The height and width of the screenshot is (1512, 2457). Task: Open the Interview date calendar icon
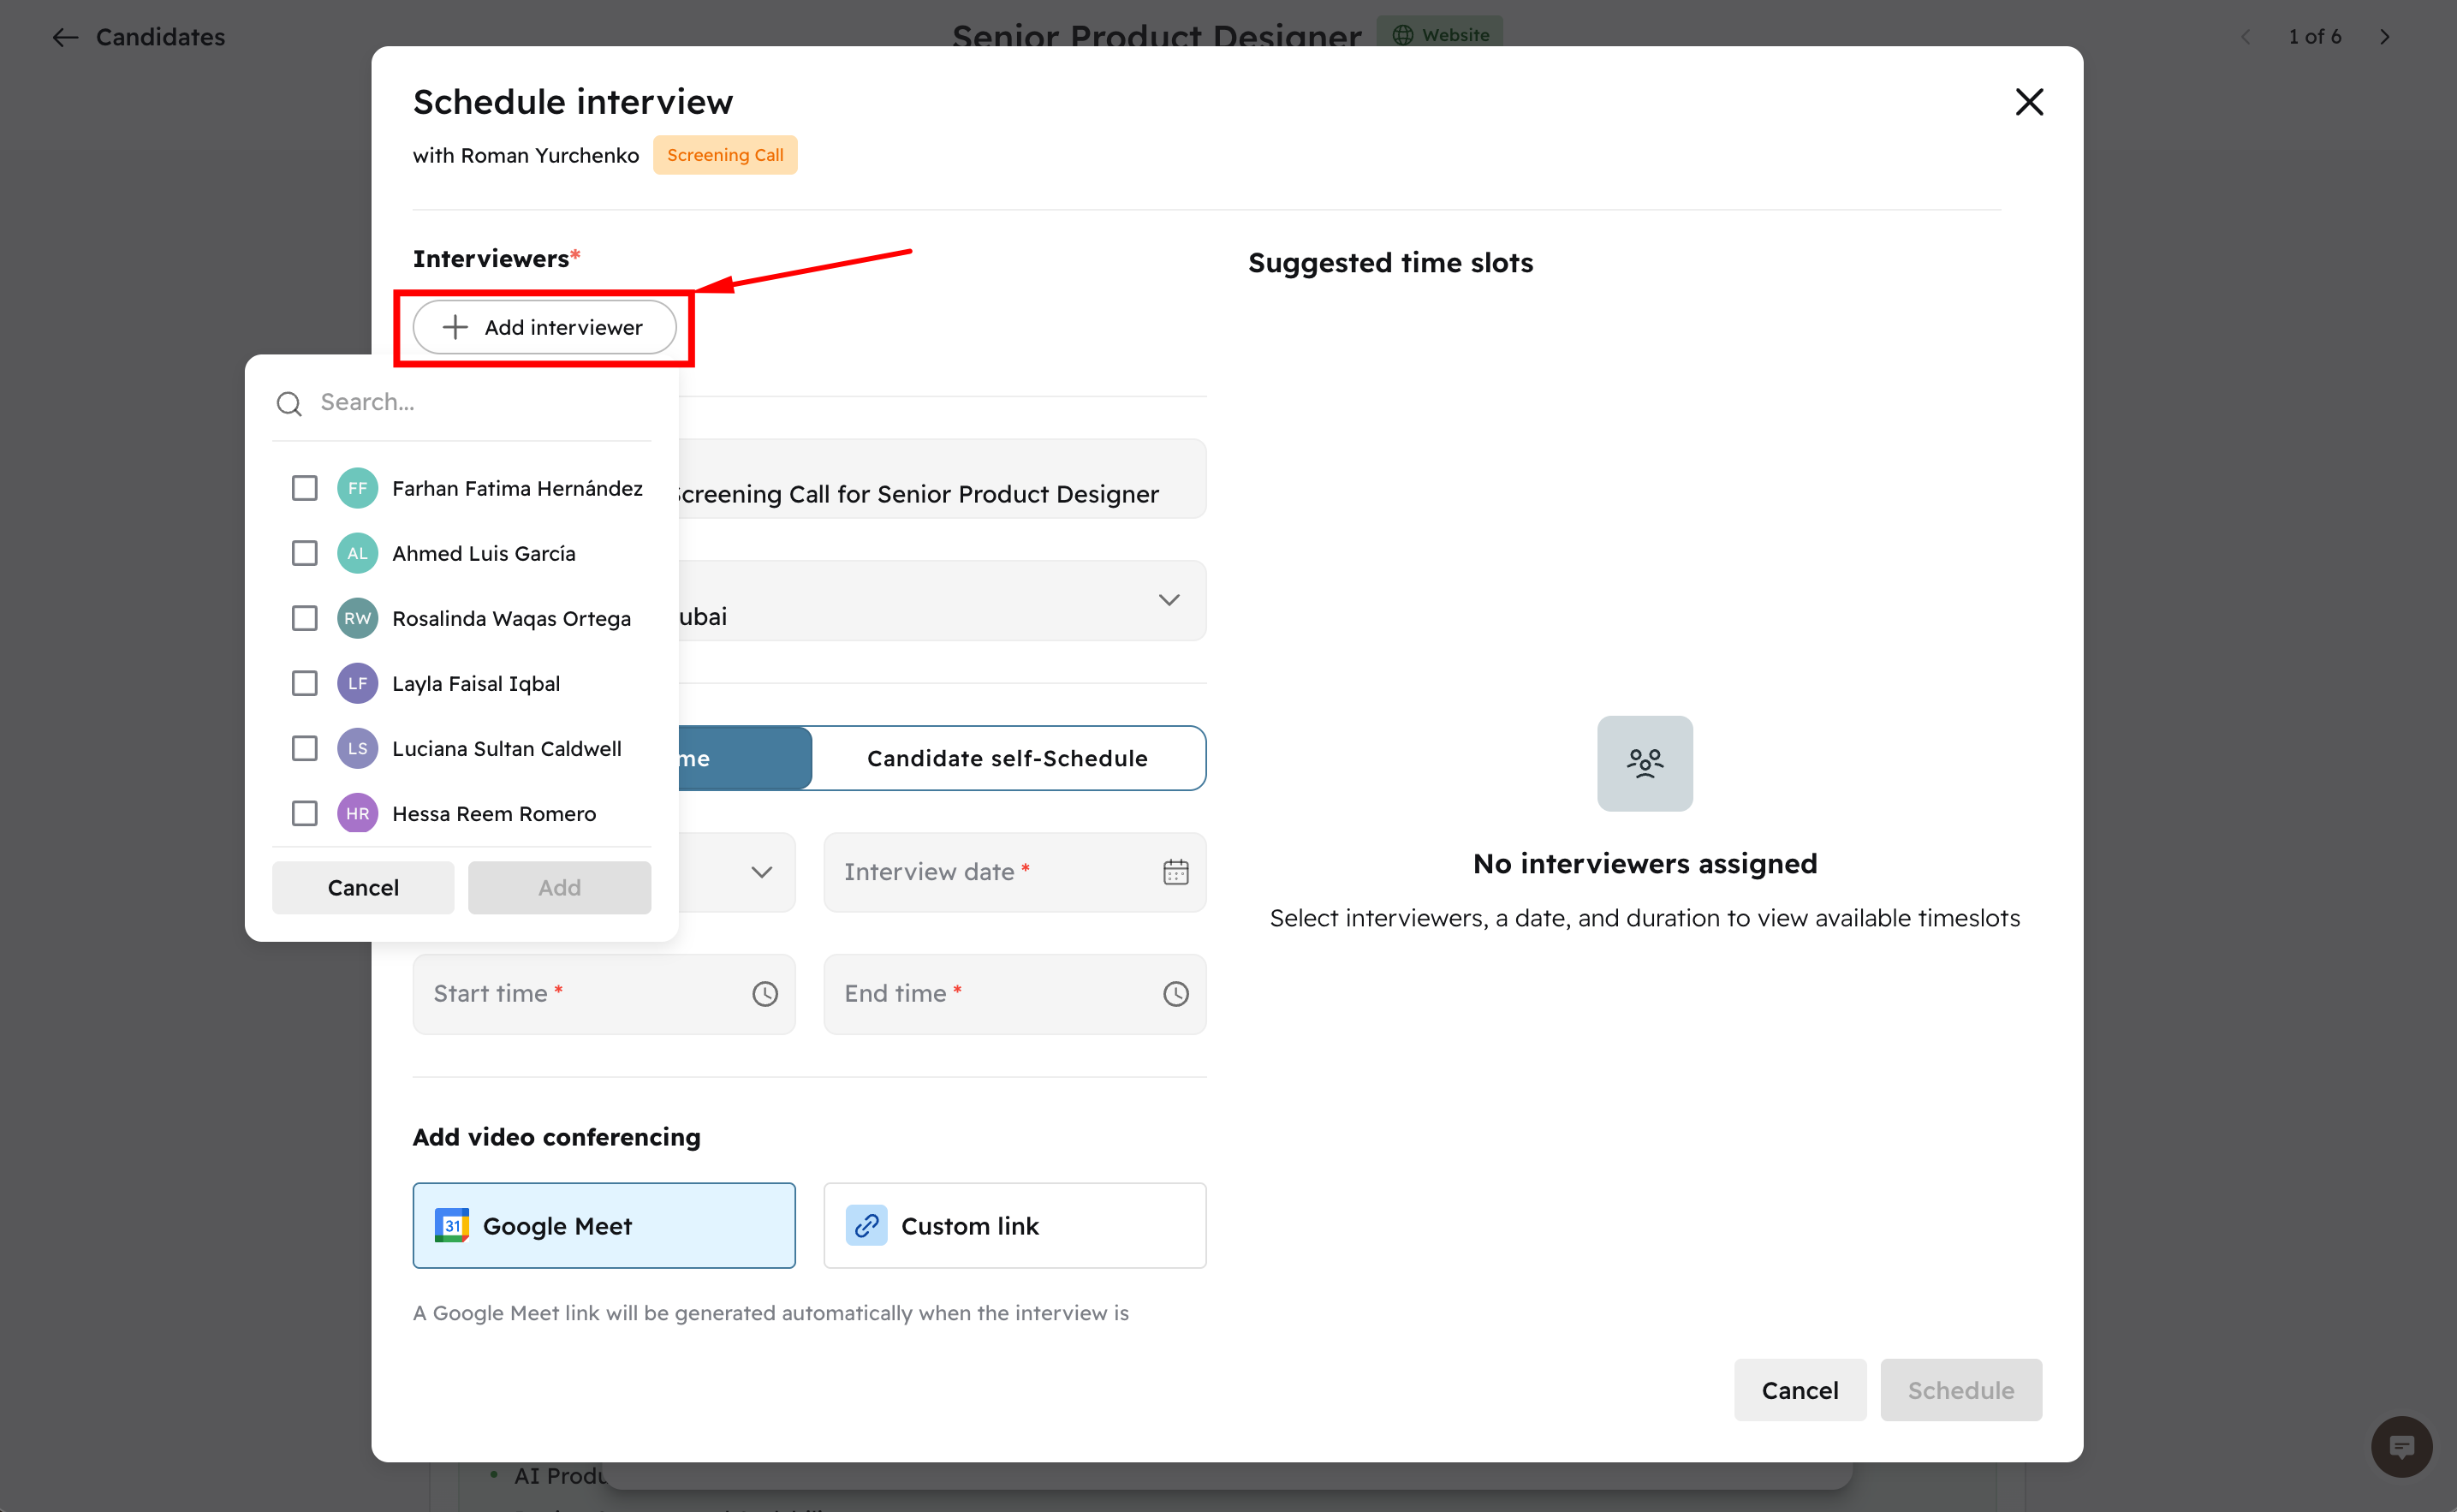click(1175, 872)
